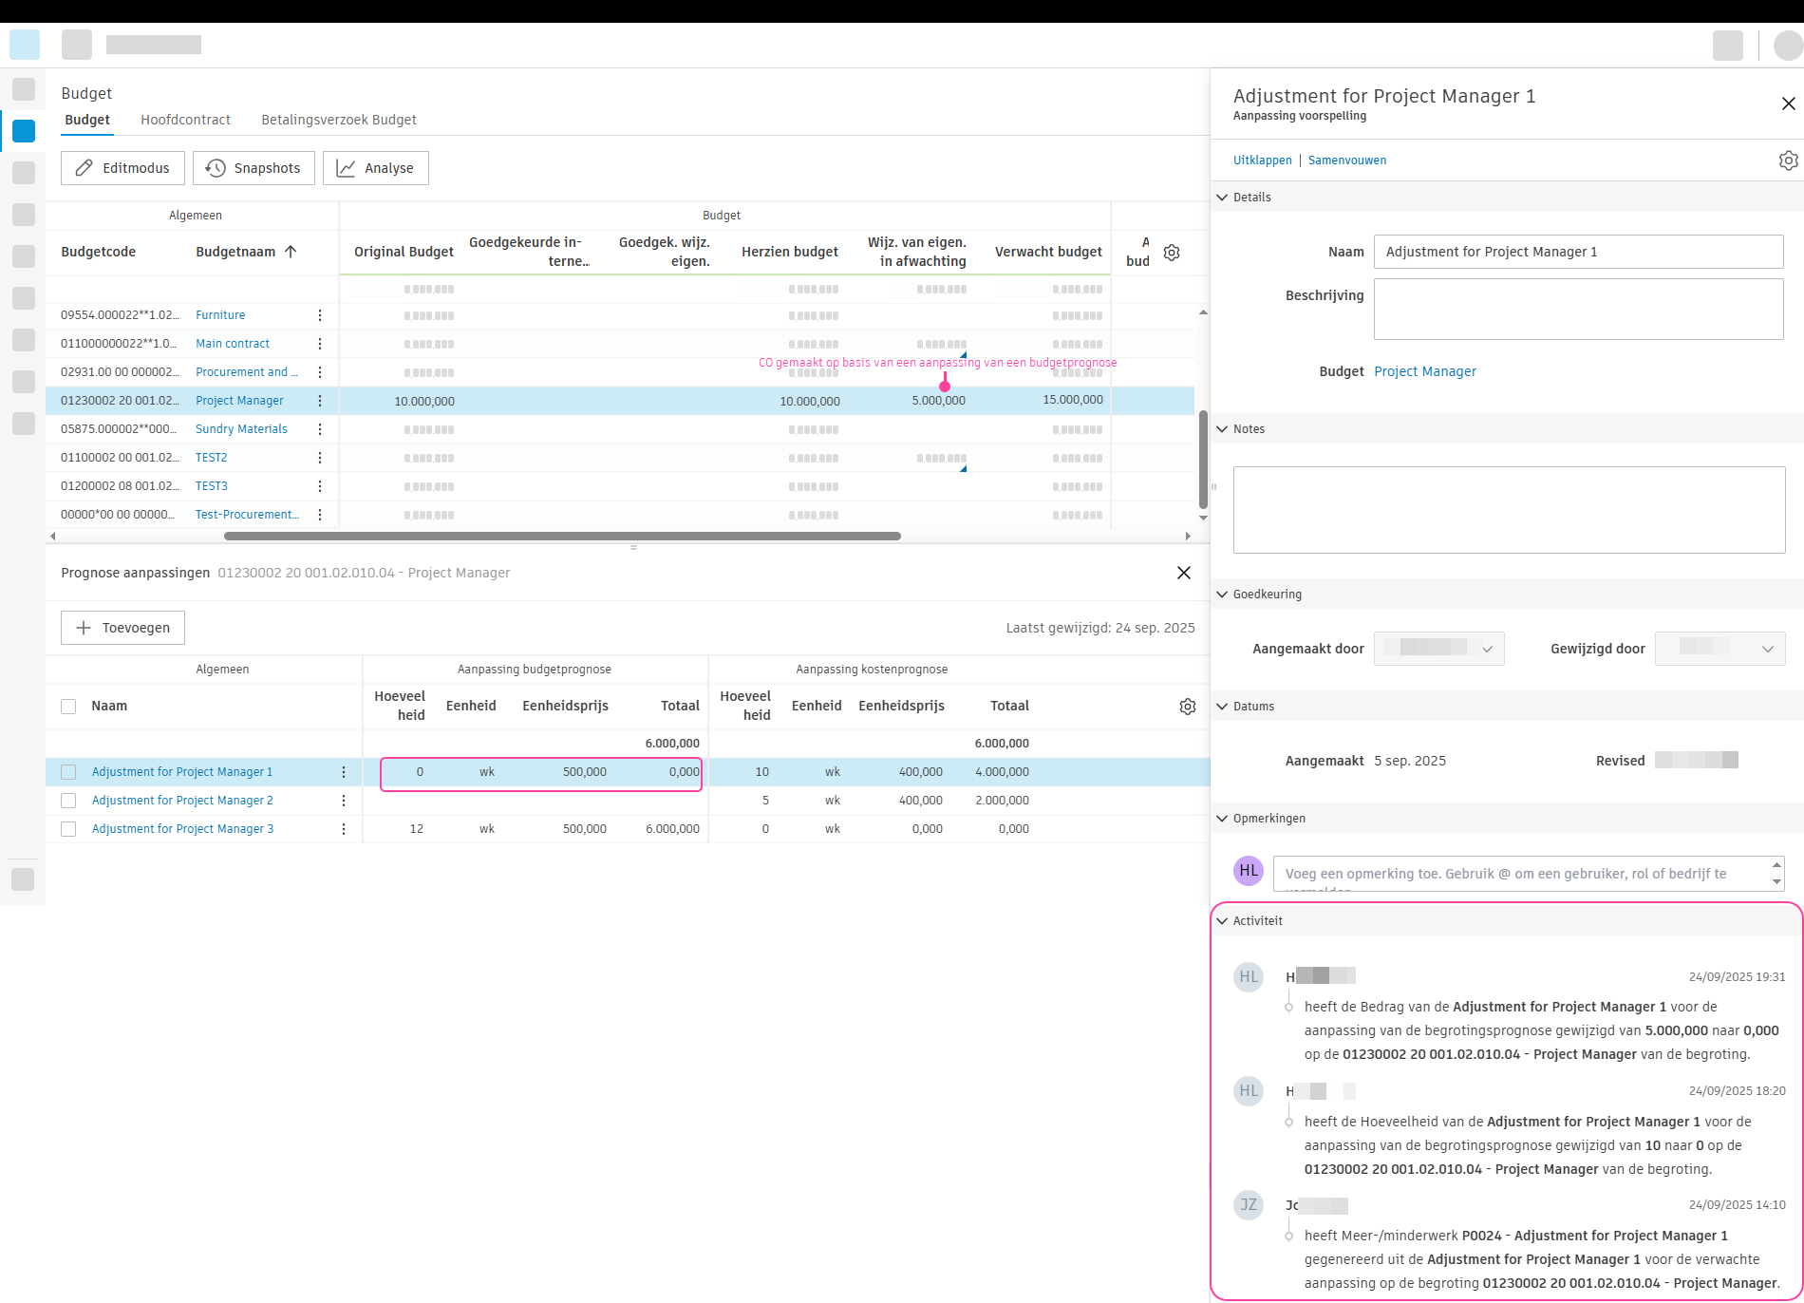Click in the Beschrijving text area
Viewport: 1804px width, 1303px height.
[x=1579, y=310]
